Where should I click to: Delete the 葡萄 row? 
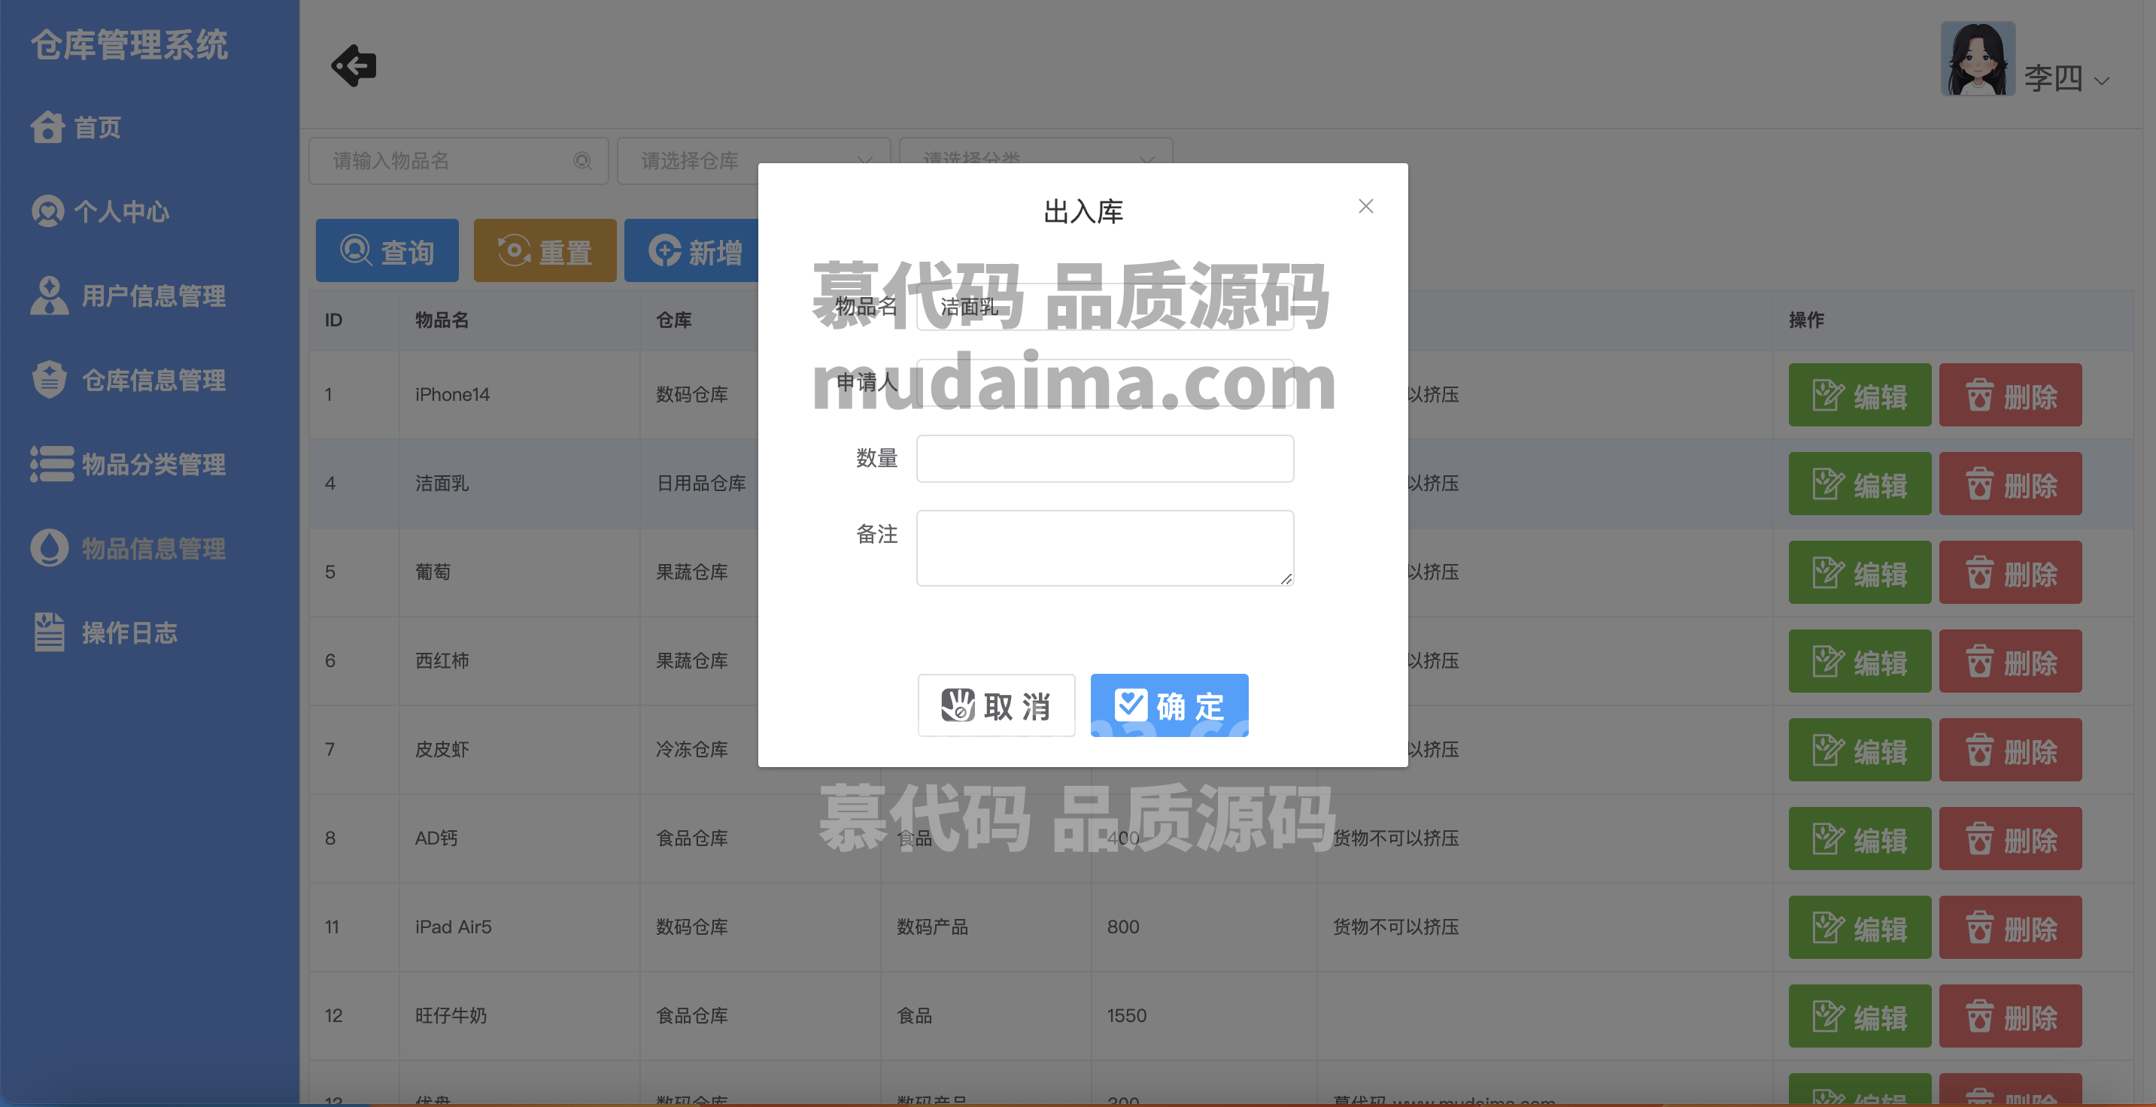pyautogui.click(x=2010, y=572)
